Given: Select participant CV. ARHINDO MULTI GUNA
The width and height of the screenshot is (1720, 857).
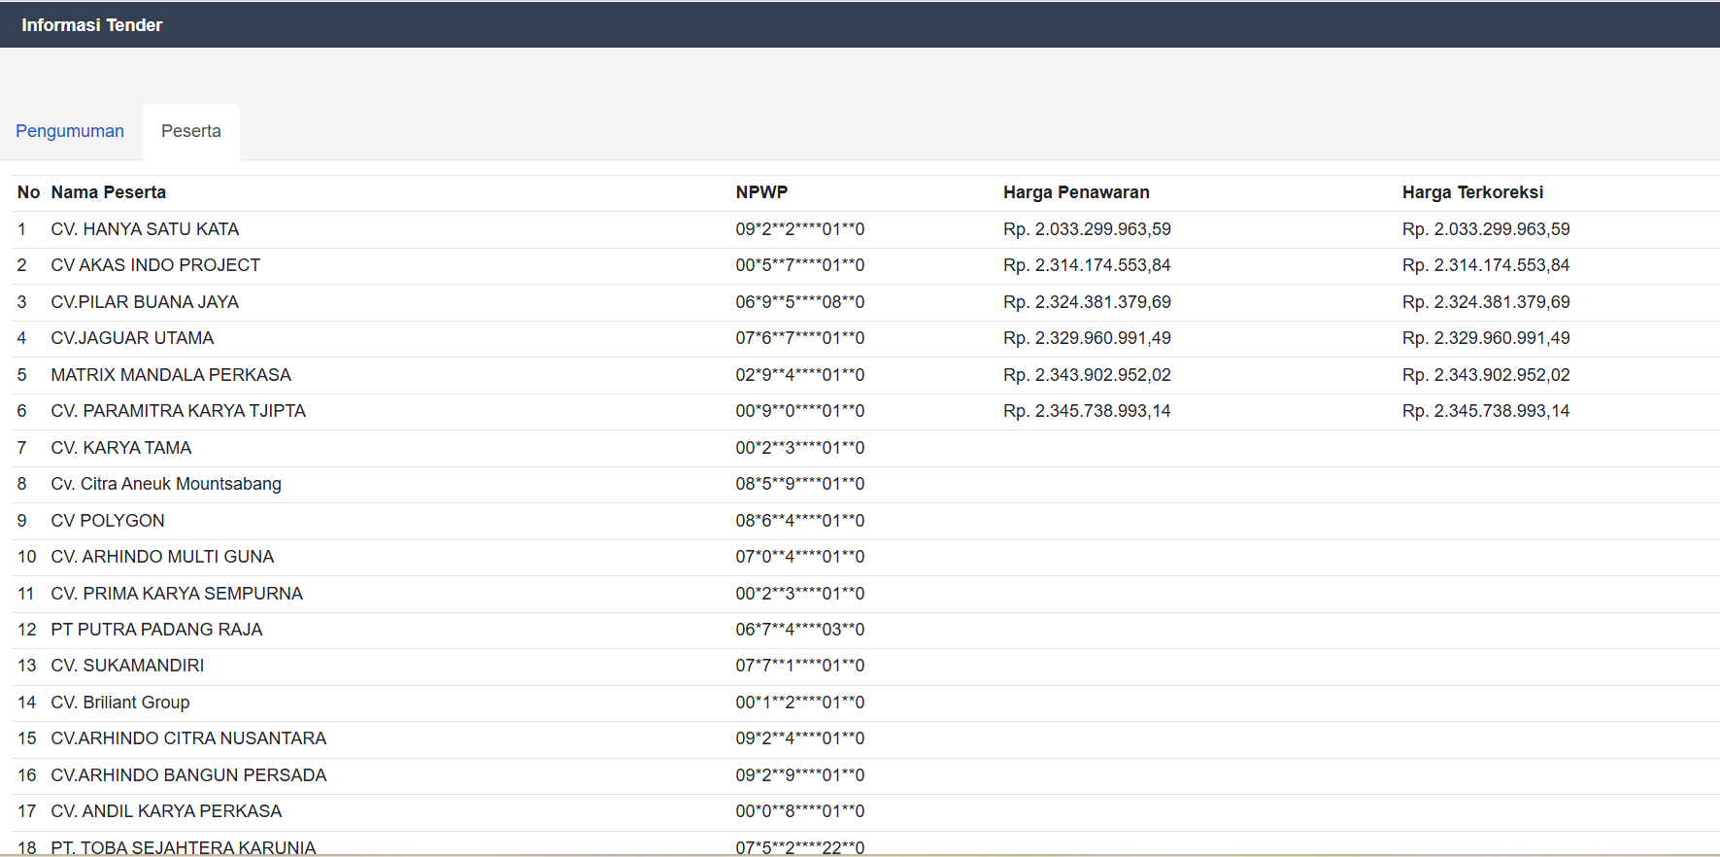Looking at the screenshot, I should click(x=162, y=557).
